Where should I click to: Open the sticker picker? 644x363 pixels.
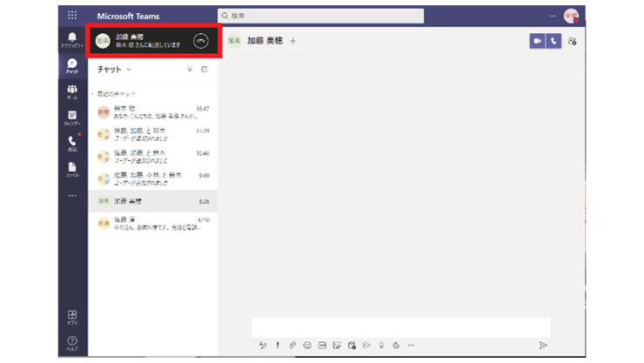coord(337,346)
